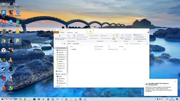Open the Origin desktop shortcut
This screenshot has width=180, height=101.
click(x=4, y=89)
